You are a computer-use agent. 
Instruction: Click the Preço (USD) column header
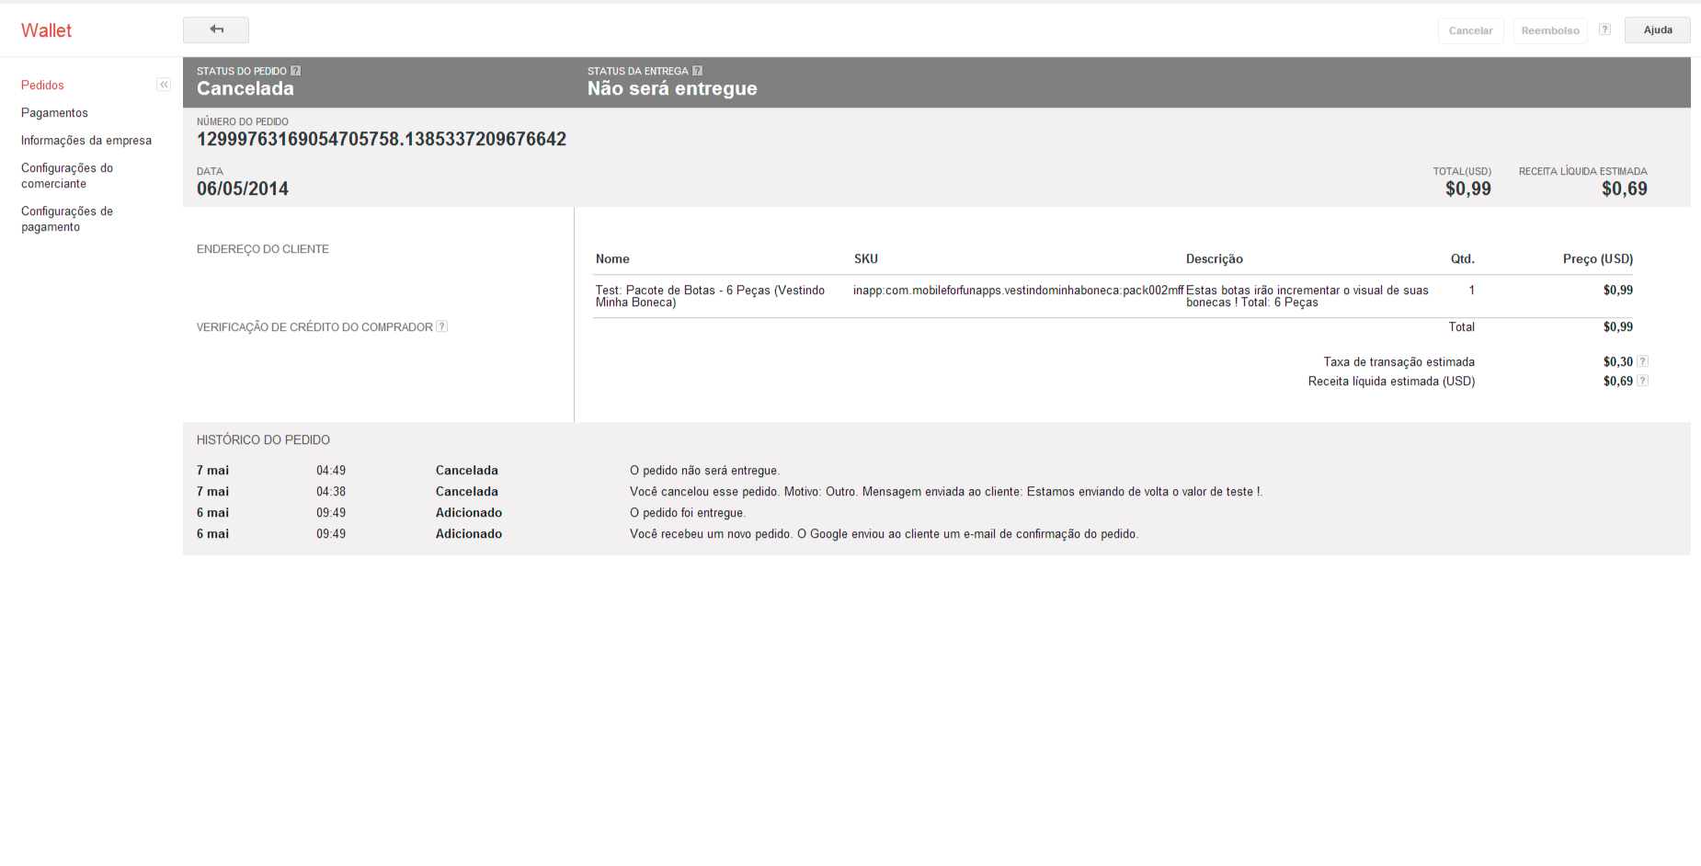(x=1598, y=258)
